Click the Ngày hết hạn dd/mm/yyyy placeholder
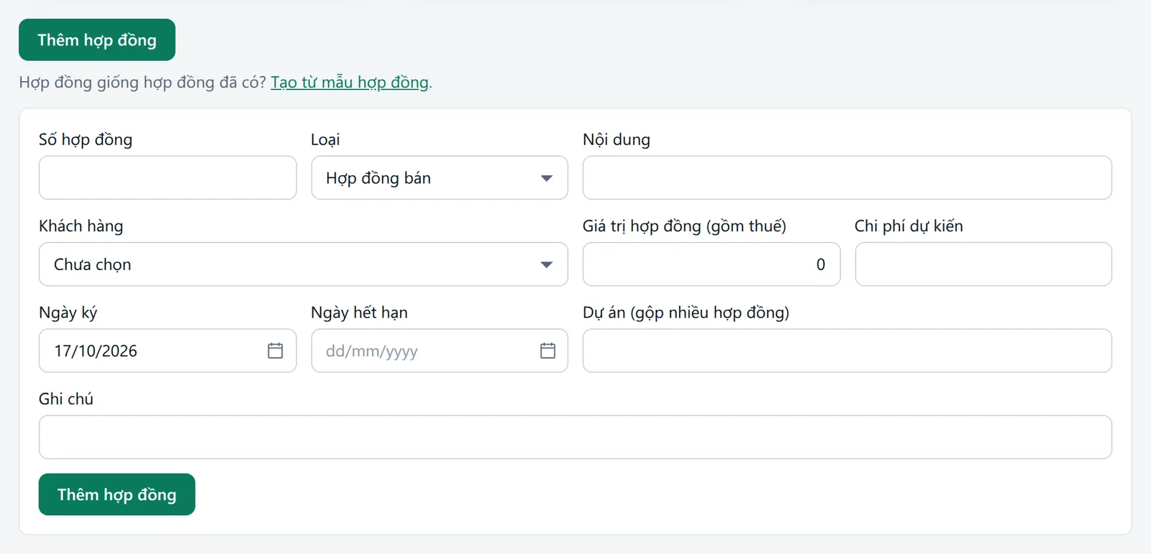This screenshot has height=554, width=1151. (372, 351)
